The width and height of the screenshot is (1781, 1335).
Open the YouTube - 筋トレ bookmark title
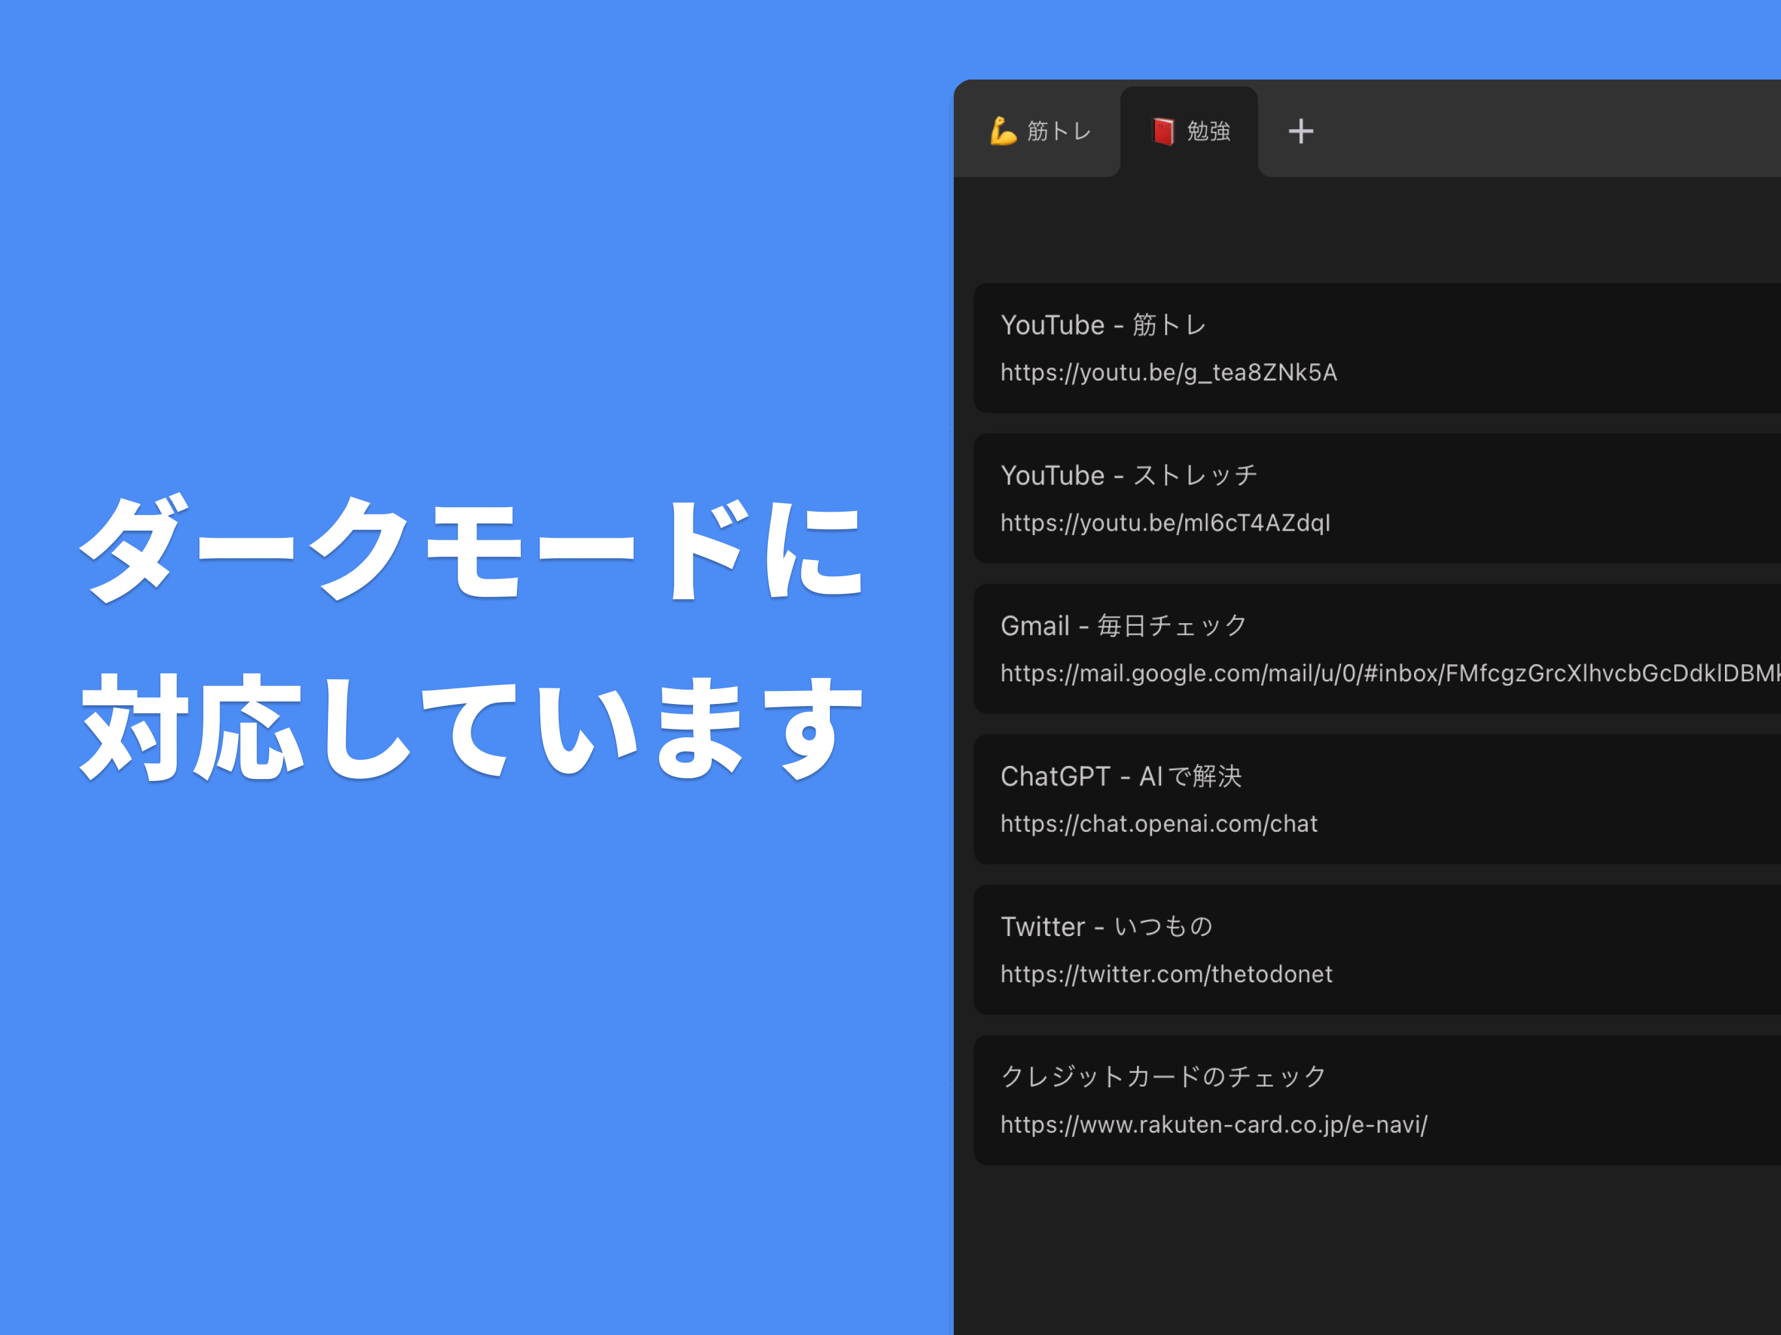[1102, 325]
